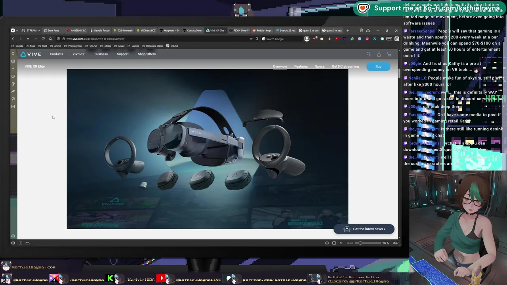The width and height of the screenshot is (507, 285).
Task: Open the Socials bookmarks folder
Action: tap(17, 46)
